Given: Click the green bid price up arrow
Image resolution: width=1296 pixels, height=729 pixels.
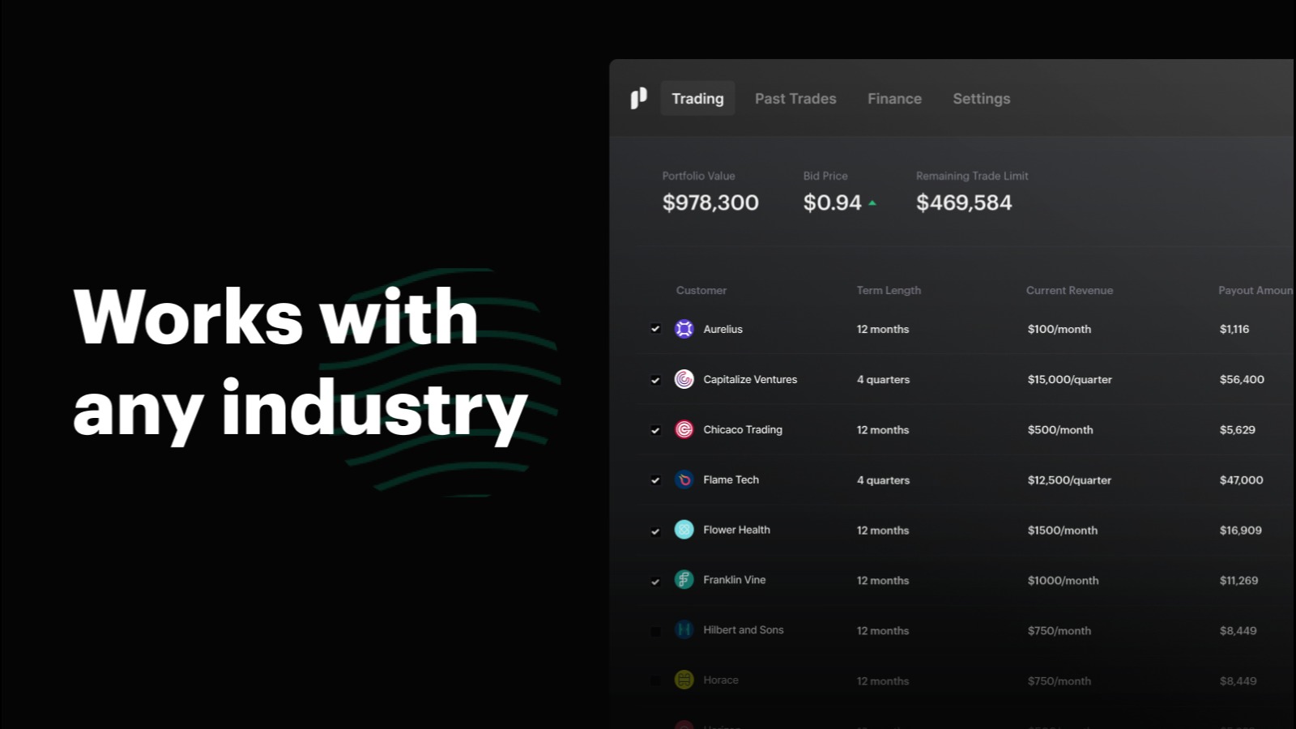Looking at the screenshot, I should coord(872,203).
